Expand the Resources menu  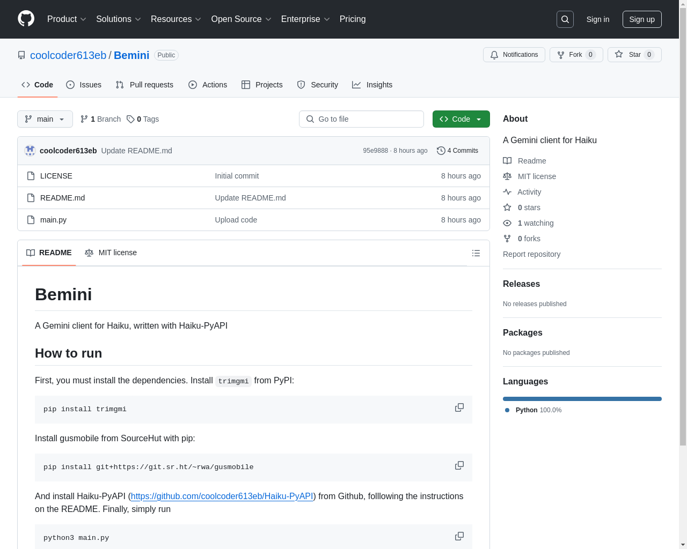(176, 19)
